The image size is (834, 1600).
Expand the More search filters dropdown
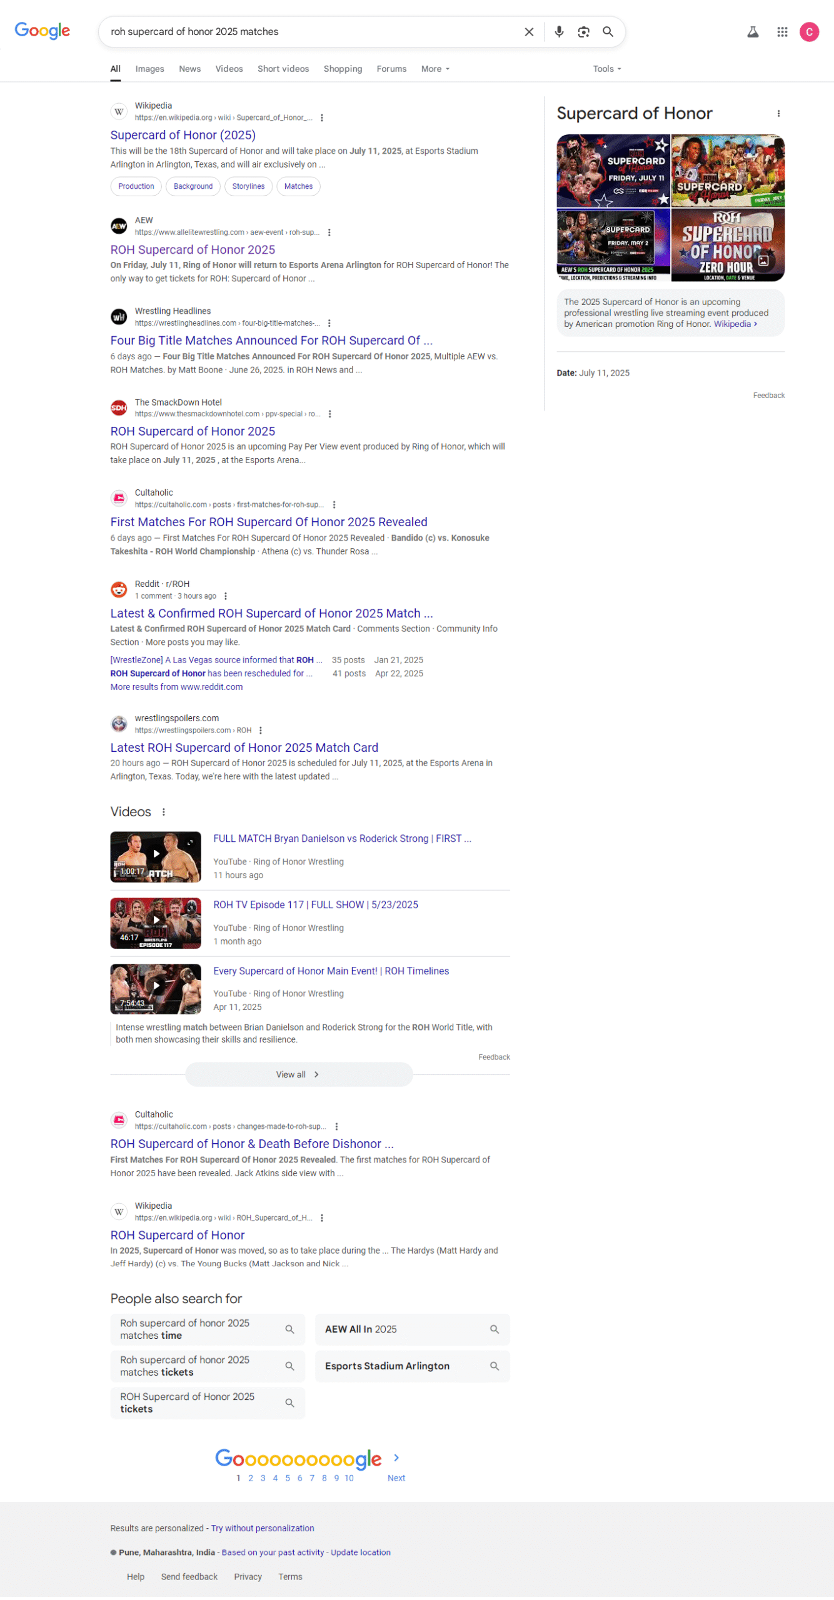coord(435,69)
